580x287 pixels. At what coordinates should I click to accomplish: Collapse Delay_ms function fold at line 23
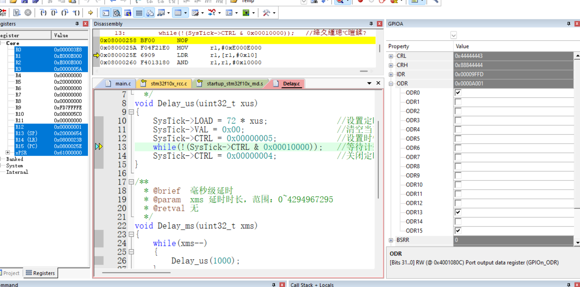[131, 234]
